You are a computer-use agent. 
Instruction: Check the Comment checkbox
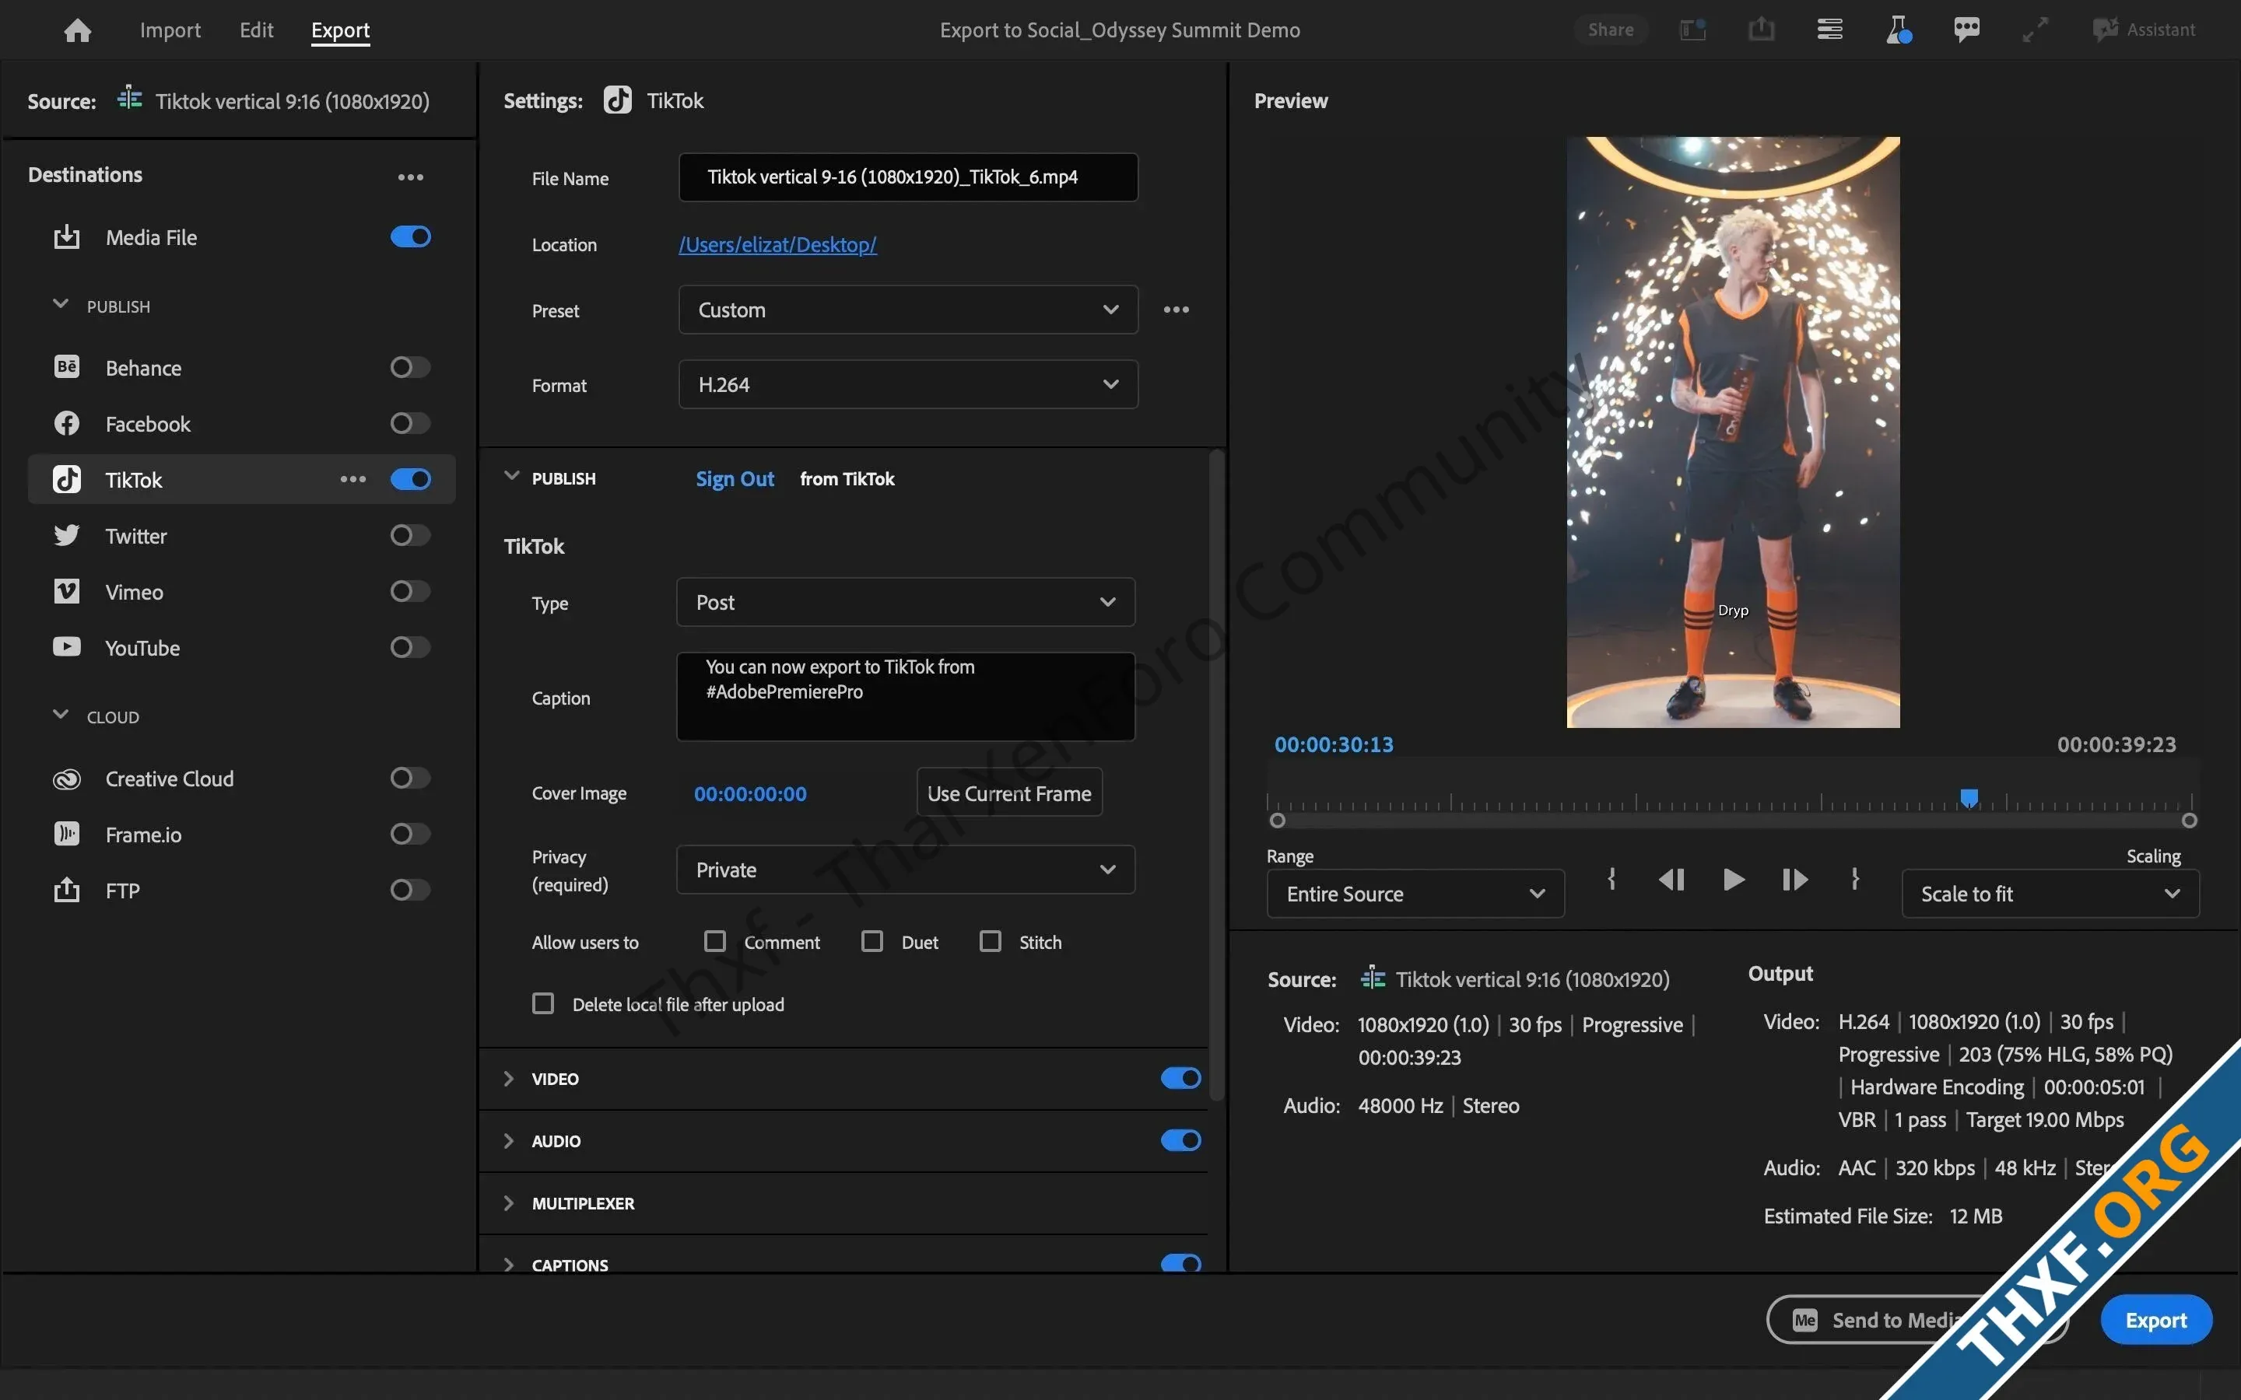[x=715, y=942]
